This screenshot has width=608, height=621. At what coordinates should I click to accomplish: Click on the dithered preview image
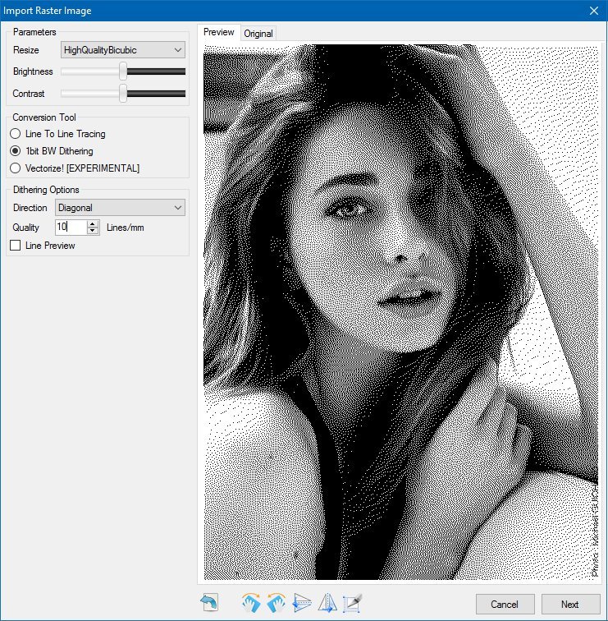coord(400,312)
